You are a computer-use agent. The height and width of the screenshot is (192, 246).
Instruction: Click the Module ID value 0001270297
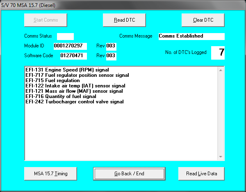point(70,46)
